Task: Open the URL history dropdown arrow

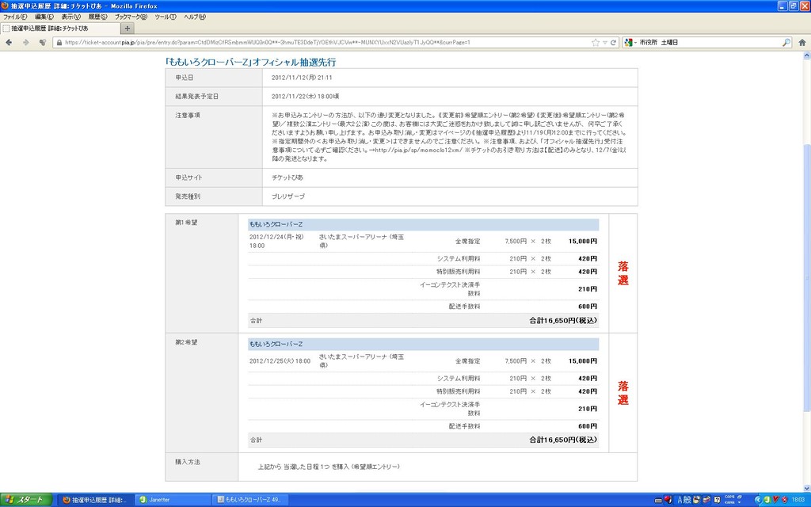Action: pyautogui.click(x=604, y=43)
